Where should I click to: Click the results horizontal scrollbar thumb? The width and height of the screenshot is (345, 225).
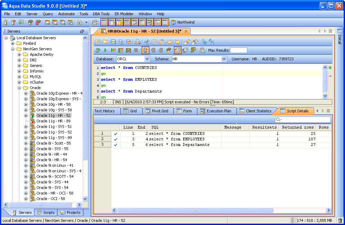pyautogui.click(x=195, y=210)
